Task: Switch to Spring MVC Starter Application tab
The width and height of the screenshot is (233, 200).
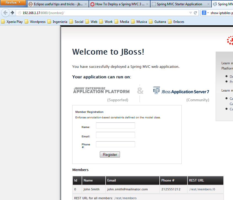Action: 181,4
